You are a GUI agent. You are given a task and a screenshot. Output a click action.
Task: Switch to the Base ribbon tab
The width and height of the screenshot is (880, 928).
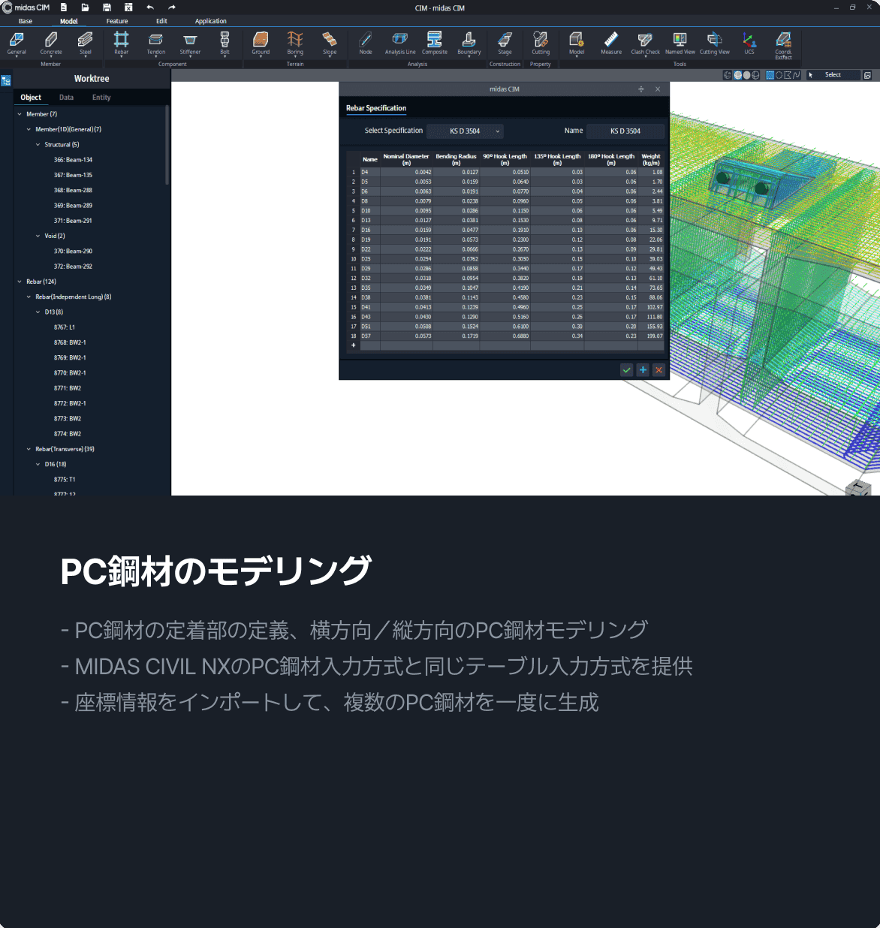coord(26,21)
